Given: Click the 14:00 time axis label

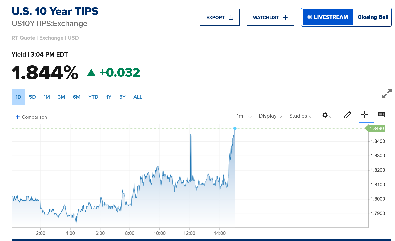Looking at the screenshot, I should (x=220, y=233).
